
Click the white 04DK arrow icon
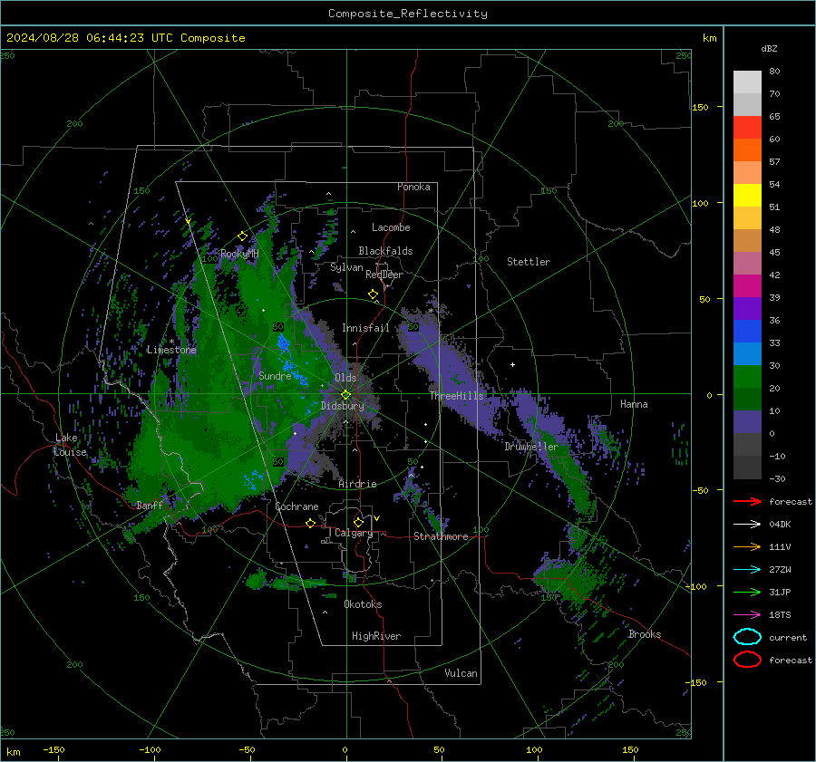pyautogui.click(x=747, y=524)
